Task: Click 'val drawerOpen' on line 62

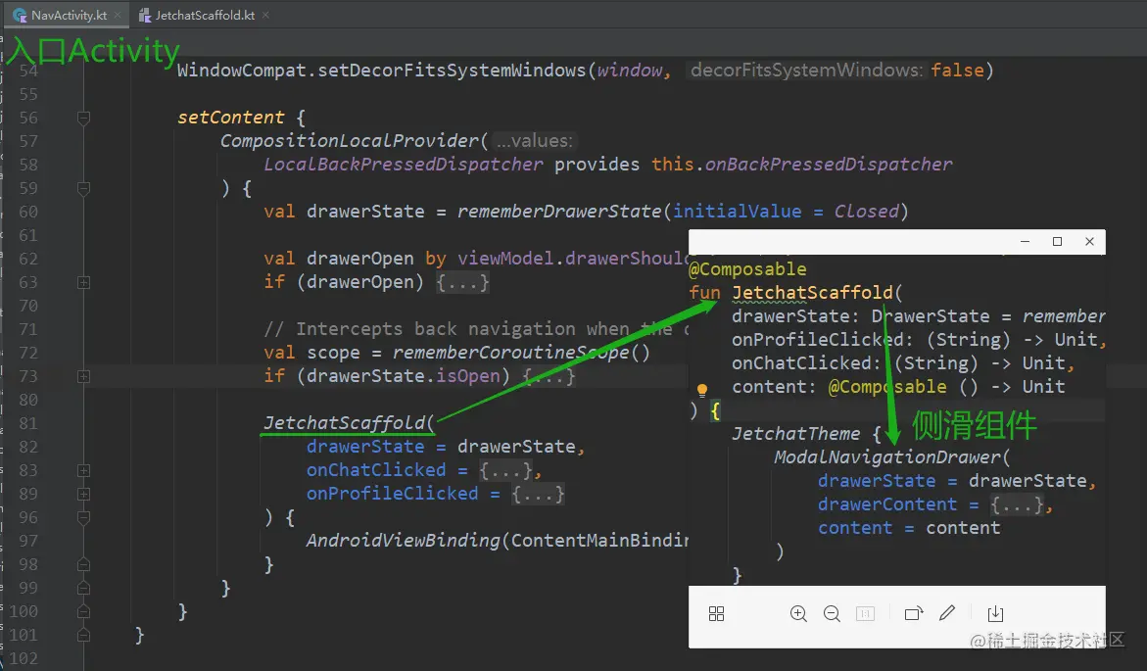Action: point(339,259)
